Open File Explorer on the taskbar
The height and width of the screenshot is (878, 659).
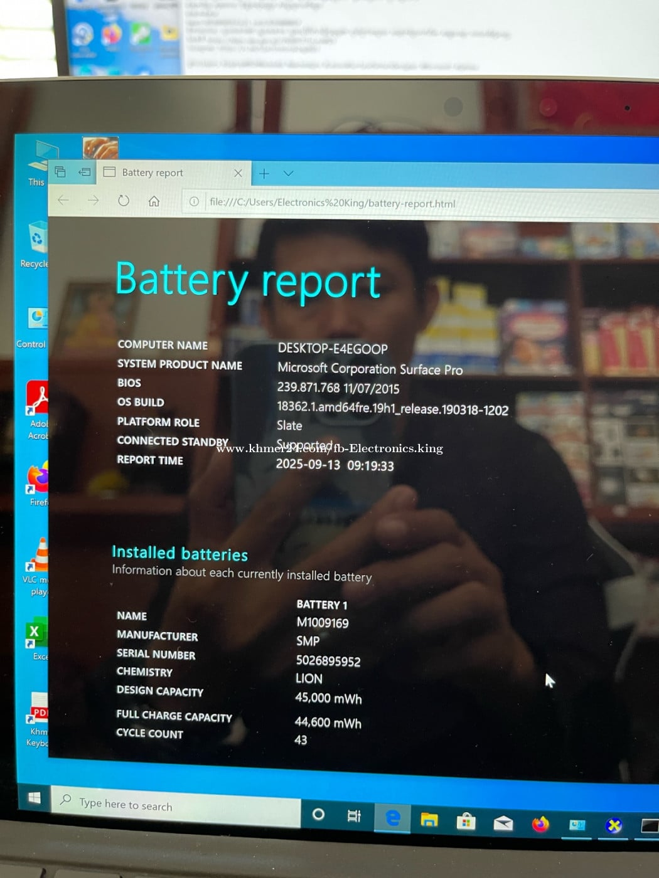tap(429, 819)
